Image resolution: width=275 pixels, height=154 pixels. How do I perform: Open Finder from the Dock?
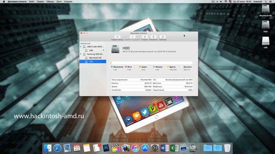click(48, 148)
